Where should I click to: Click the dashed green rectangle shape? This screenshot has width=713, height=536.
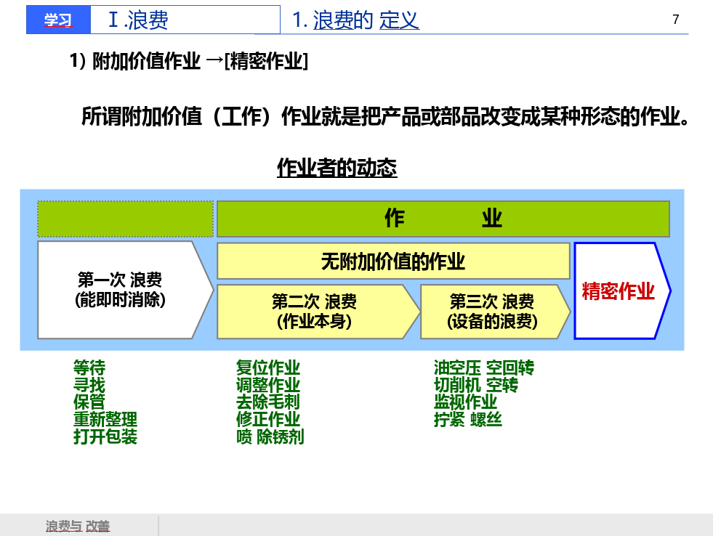pyautogui.click(x=125, y=218)
